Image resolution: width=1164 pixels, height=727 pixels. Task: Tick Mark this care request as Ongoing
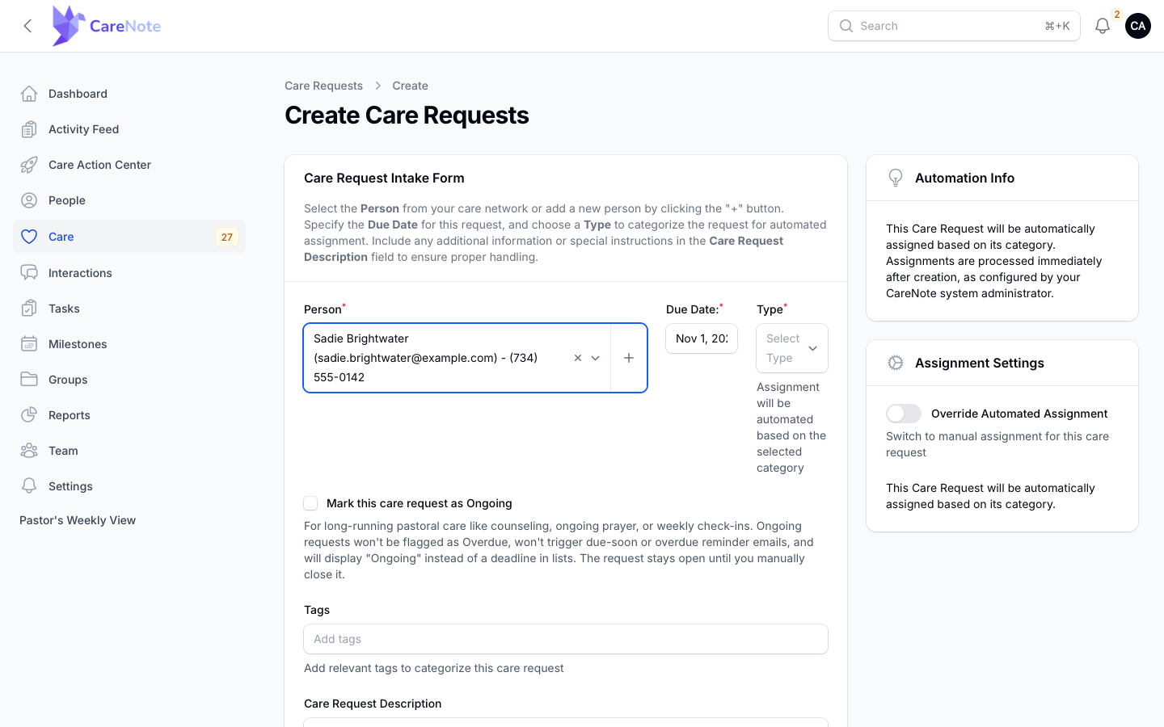coord(310,503)
